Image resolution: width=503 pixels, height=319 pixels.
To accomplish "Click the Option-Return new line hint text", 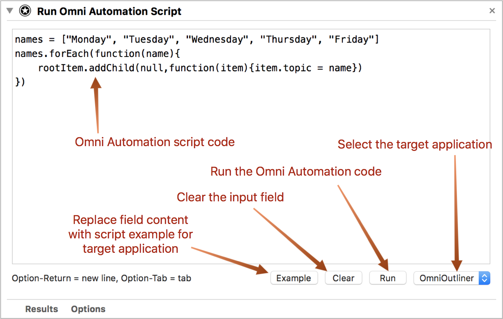I will tap(101, 278).
